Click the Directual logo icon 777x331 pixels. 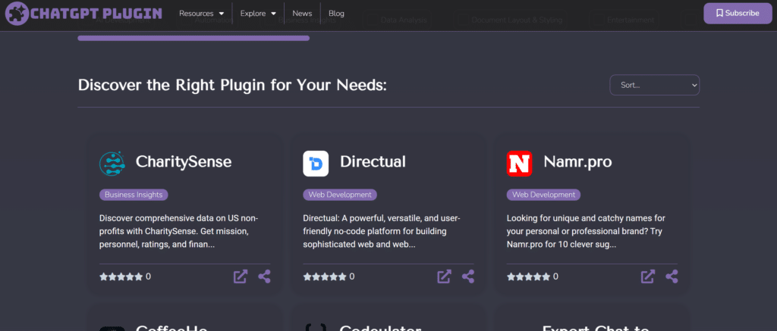click(x=316, y=164)
